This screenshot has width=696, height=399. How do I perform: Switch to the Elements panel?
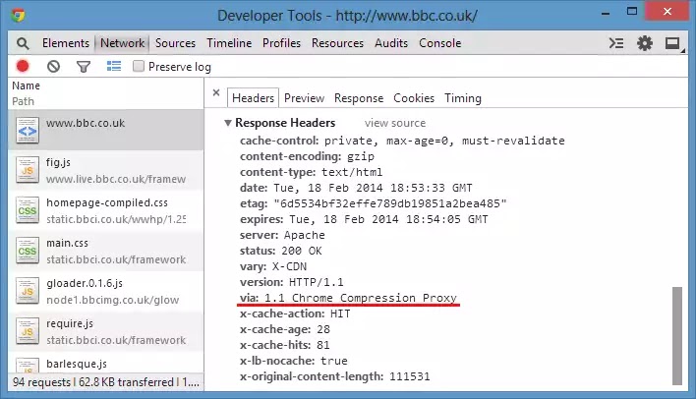coord(66,43)
